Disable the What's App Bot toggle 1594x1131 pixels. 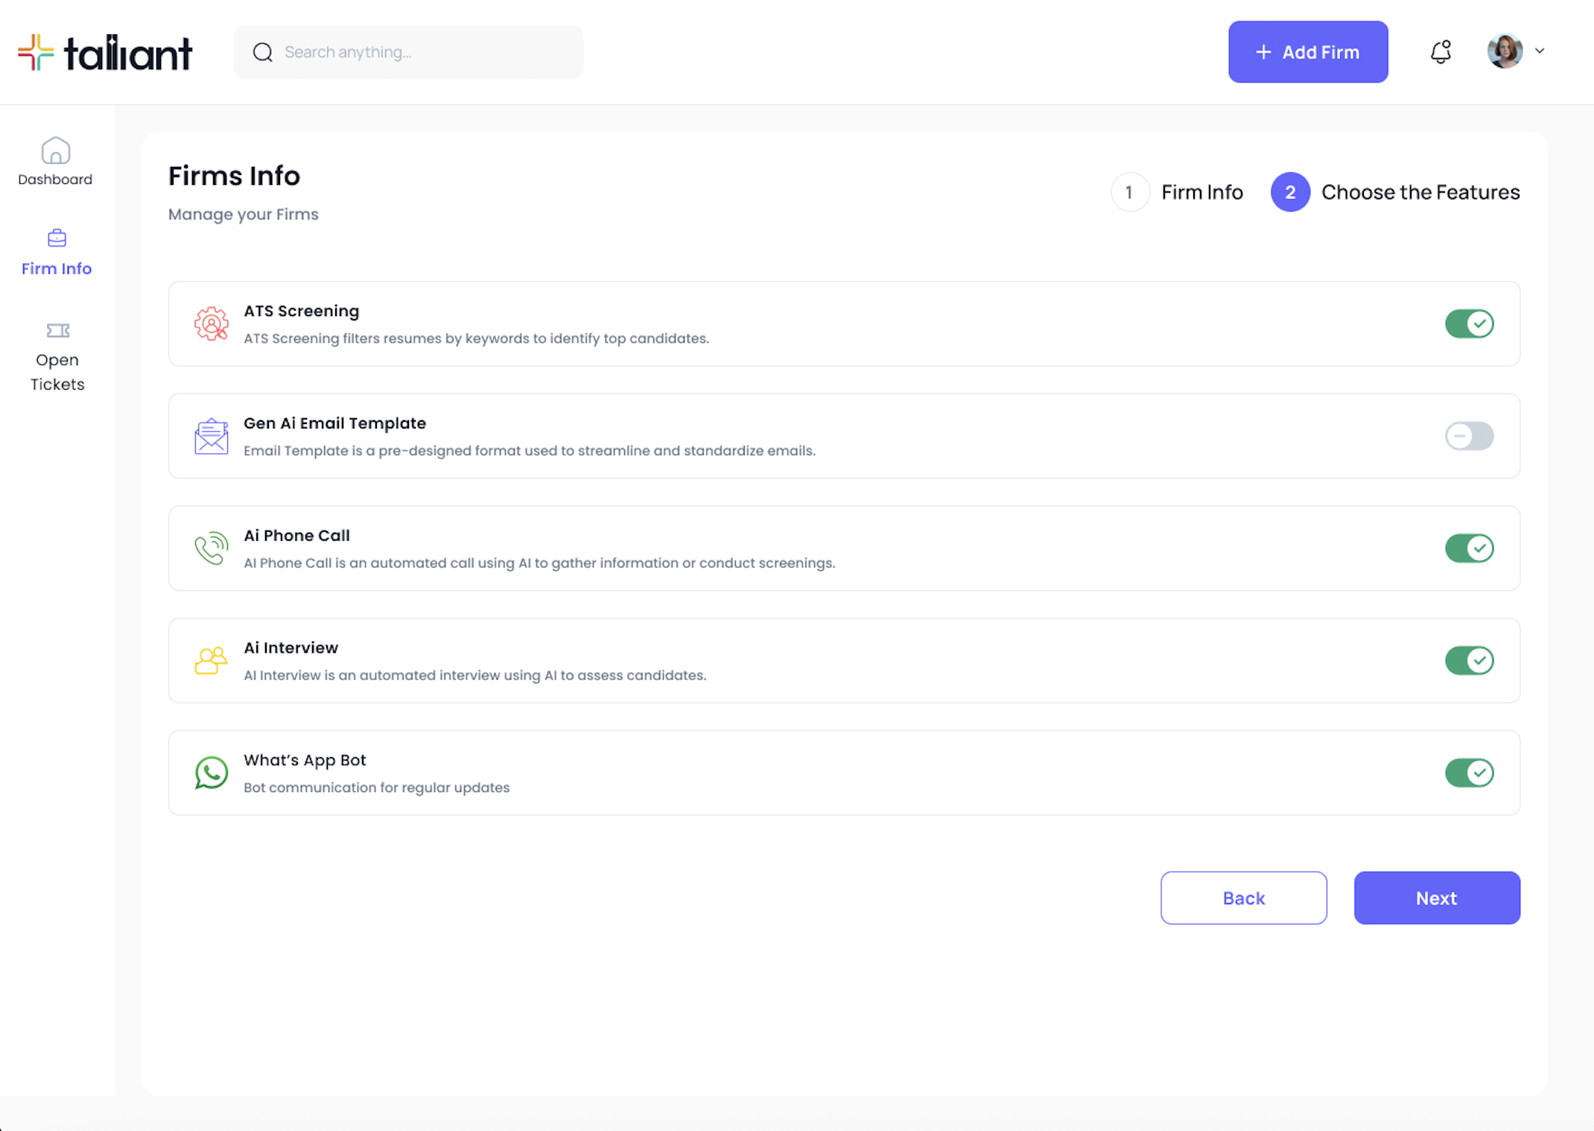pyautogui.click(x=1469, y=773)
